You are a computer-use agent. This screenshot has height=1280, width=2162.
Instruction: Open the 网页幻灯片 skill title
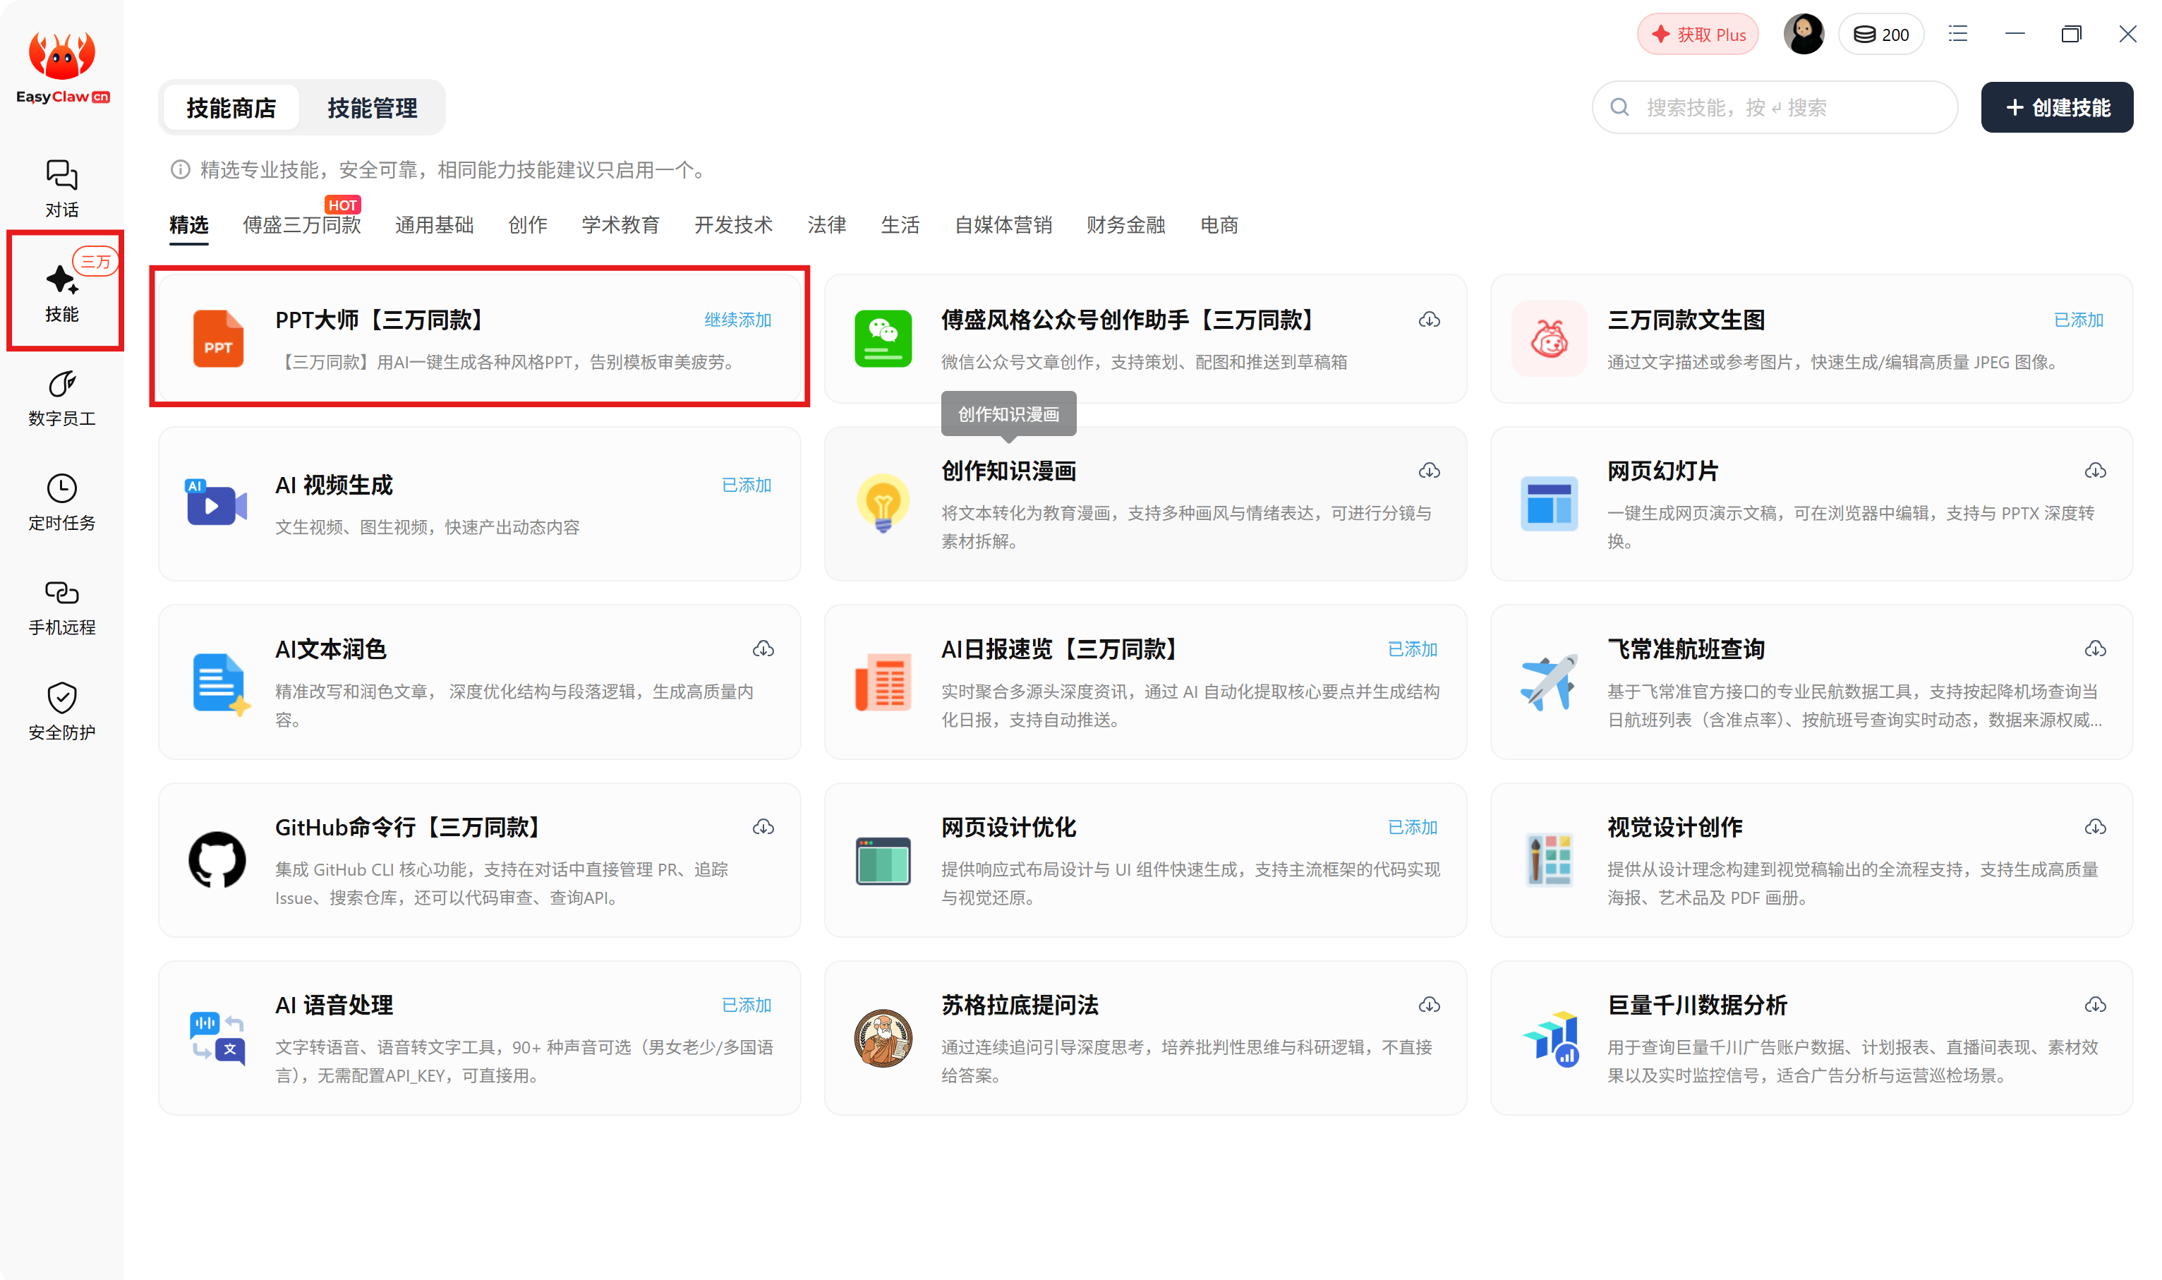coord(1662,471)
